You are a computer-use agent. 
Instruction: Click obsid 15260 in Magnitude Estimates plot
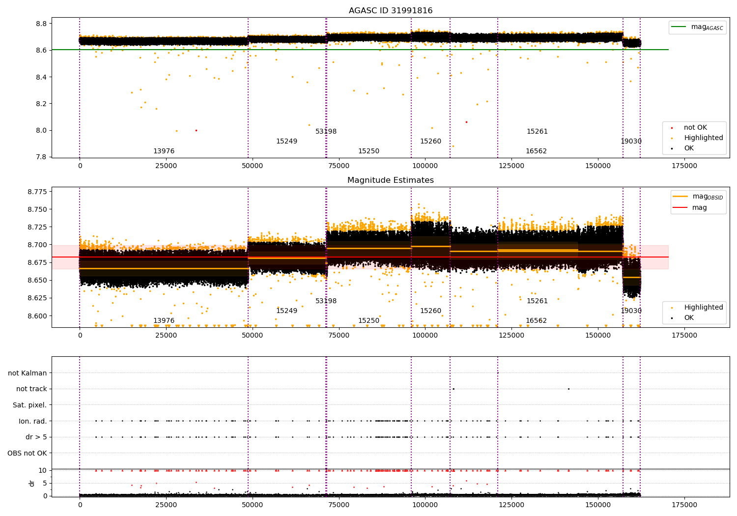(430, 311)
